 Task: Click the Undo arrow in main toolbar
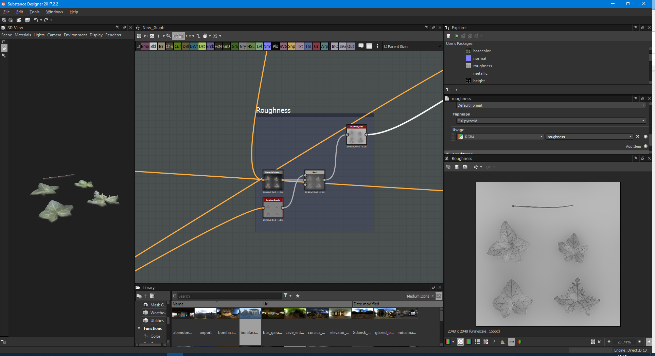tap(36, 20)
